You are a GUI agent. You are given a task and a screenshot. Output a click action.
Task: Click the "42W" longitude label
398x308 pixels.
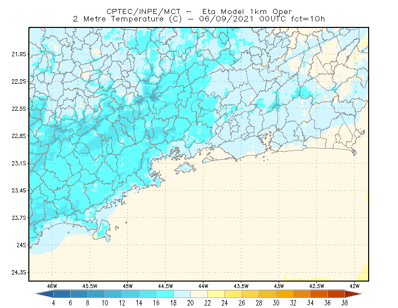click(355, 286)
